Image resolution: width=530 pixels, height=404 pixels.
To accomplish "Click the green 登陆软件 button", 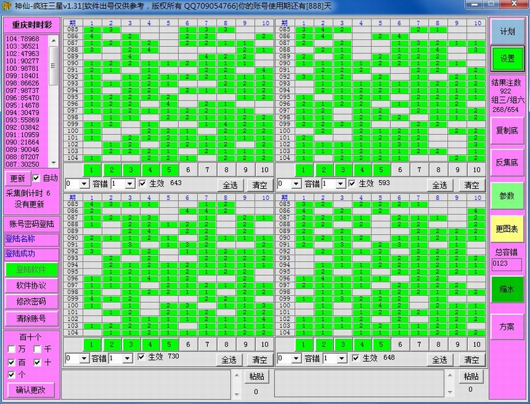I will [x=32, y=269].
